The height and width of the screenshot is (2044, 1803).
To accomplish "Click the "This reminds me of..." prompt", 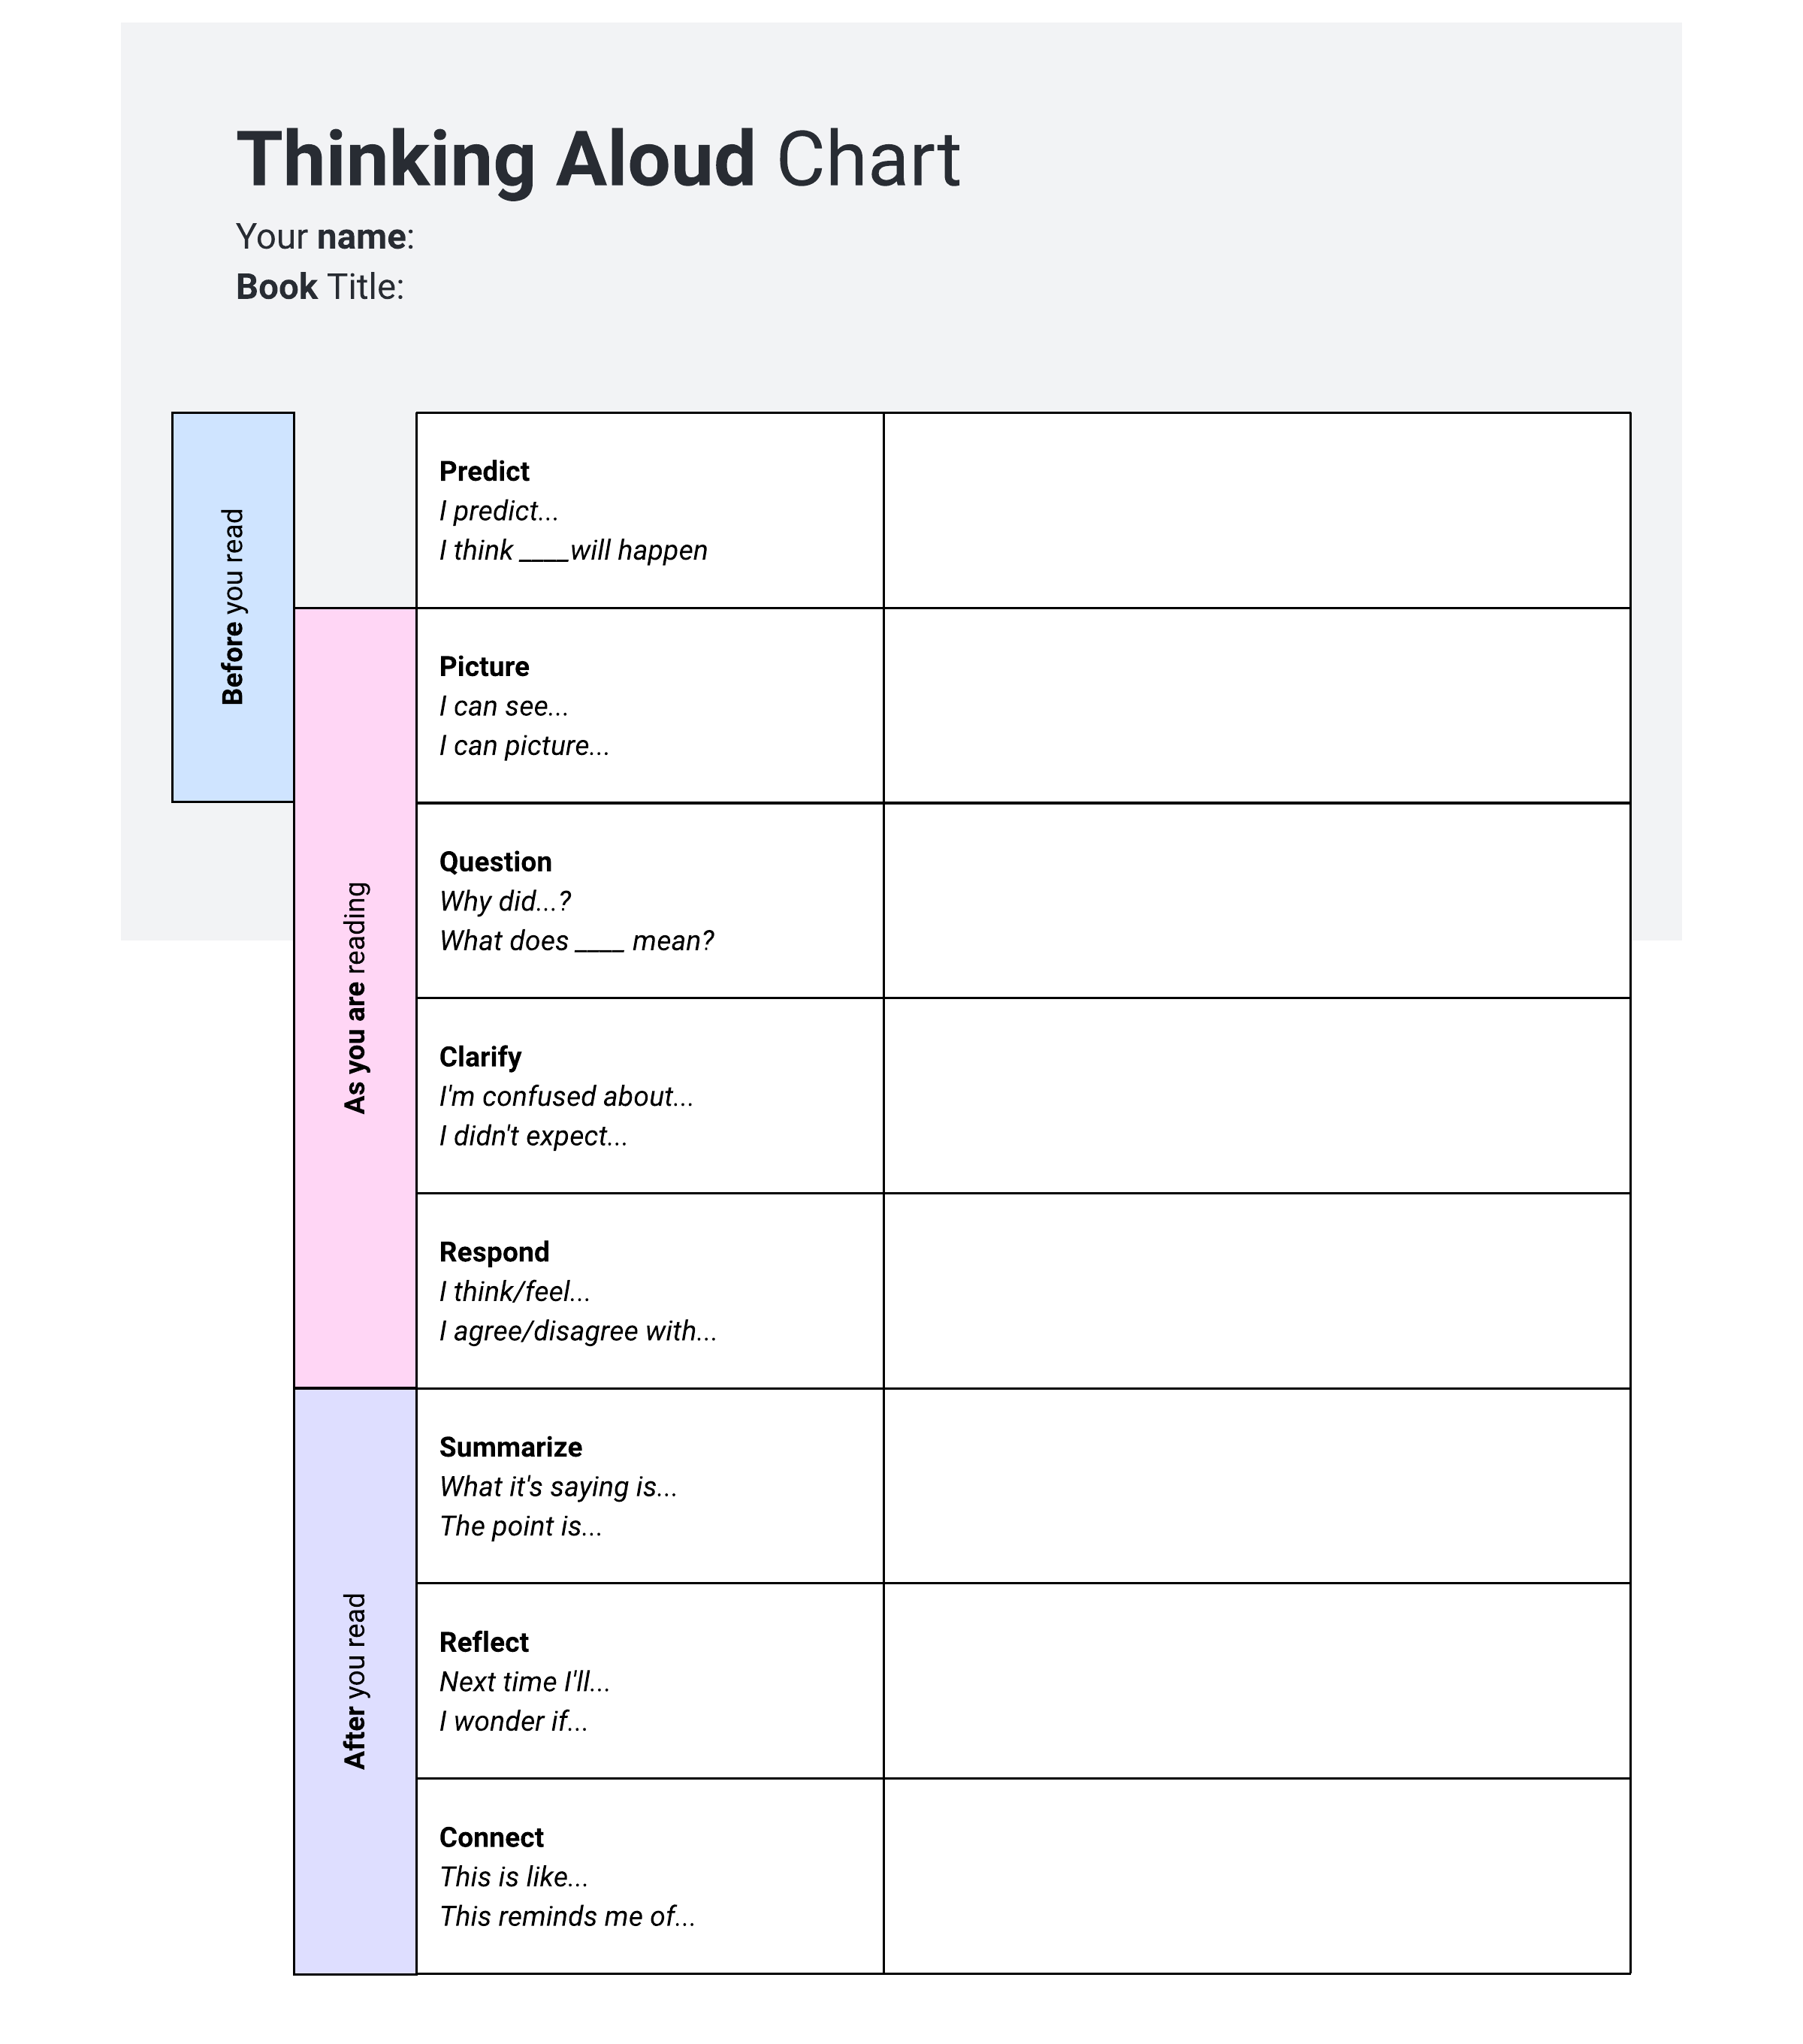I will click(567, 1916).
